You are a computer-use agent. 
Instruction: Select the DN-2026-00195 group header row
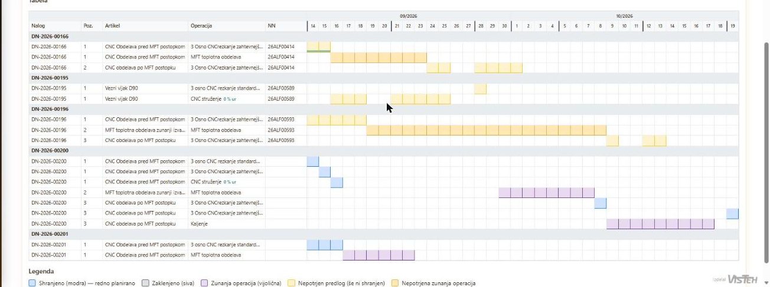(x=384, y=78)
